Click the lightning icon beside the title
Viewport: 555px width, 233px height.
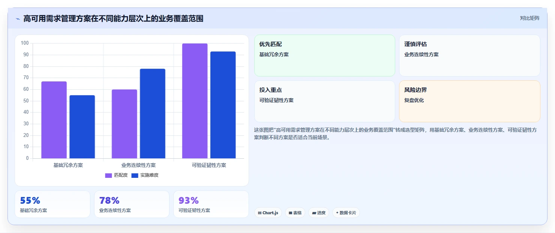tap(18, 19)
